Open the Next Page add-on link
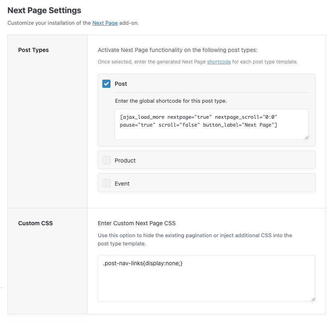This screenshot has width=334, height=323. [105, 23]
